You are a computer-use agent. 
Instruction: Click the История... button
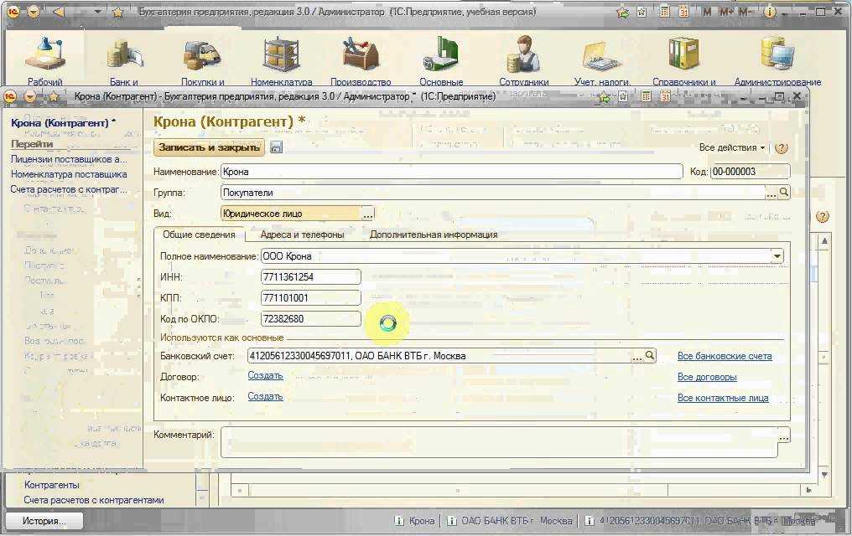pos(44,521)
